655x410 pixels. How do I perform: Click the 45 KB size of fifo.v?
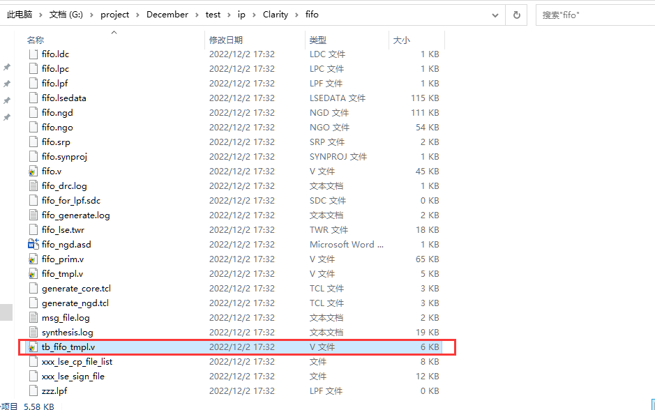point(428,171)
